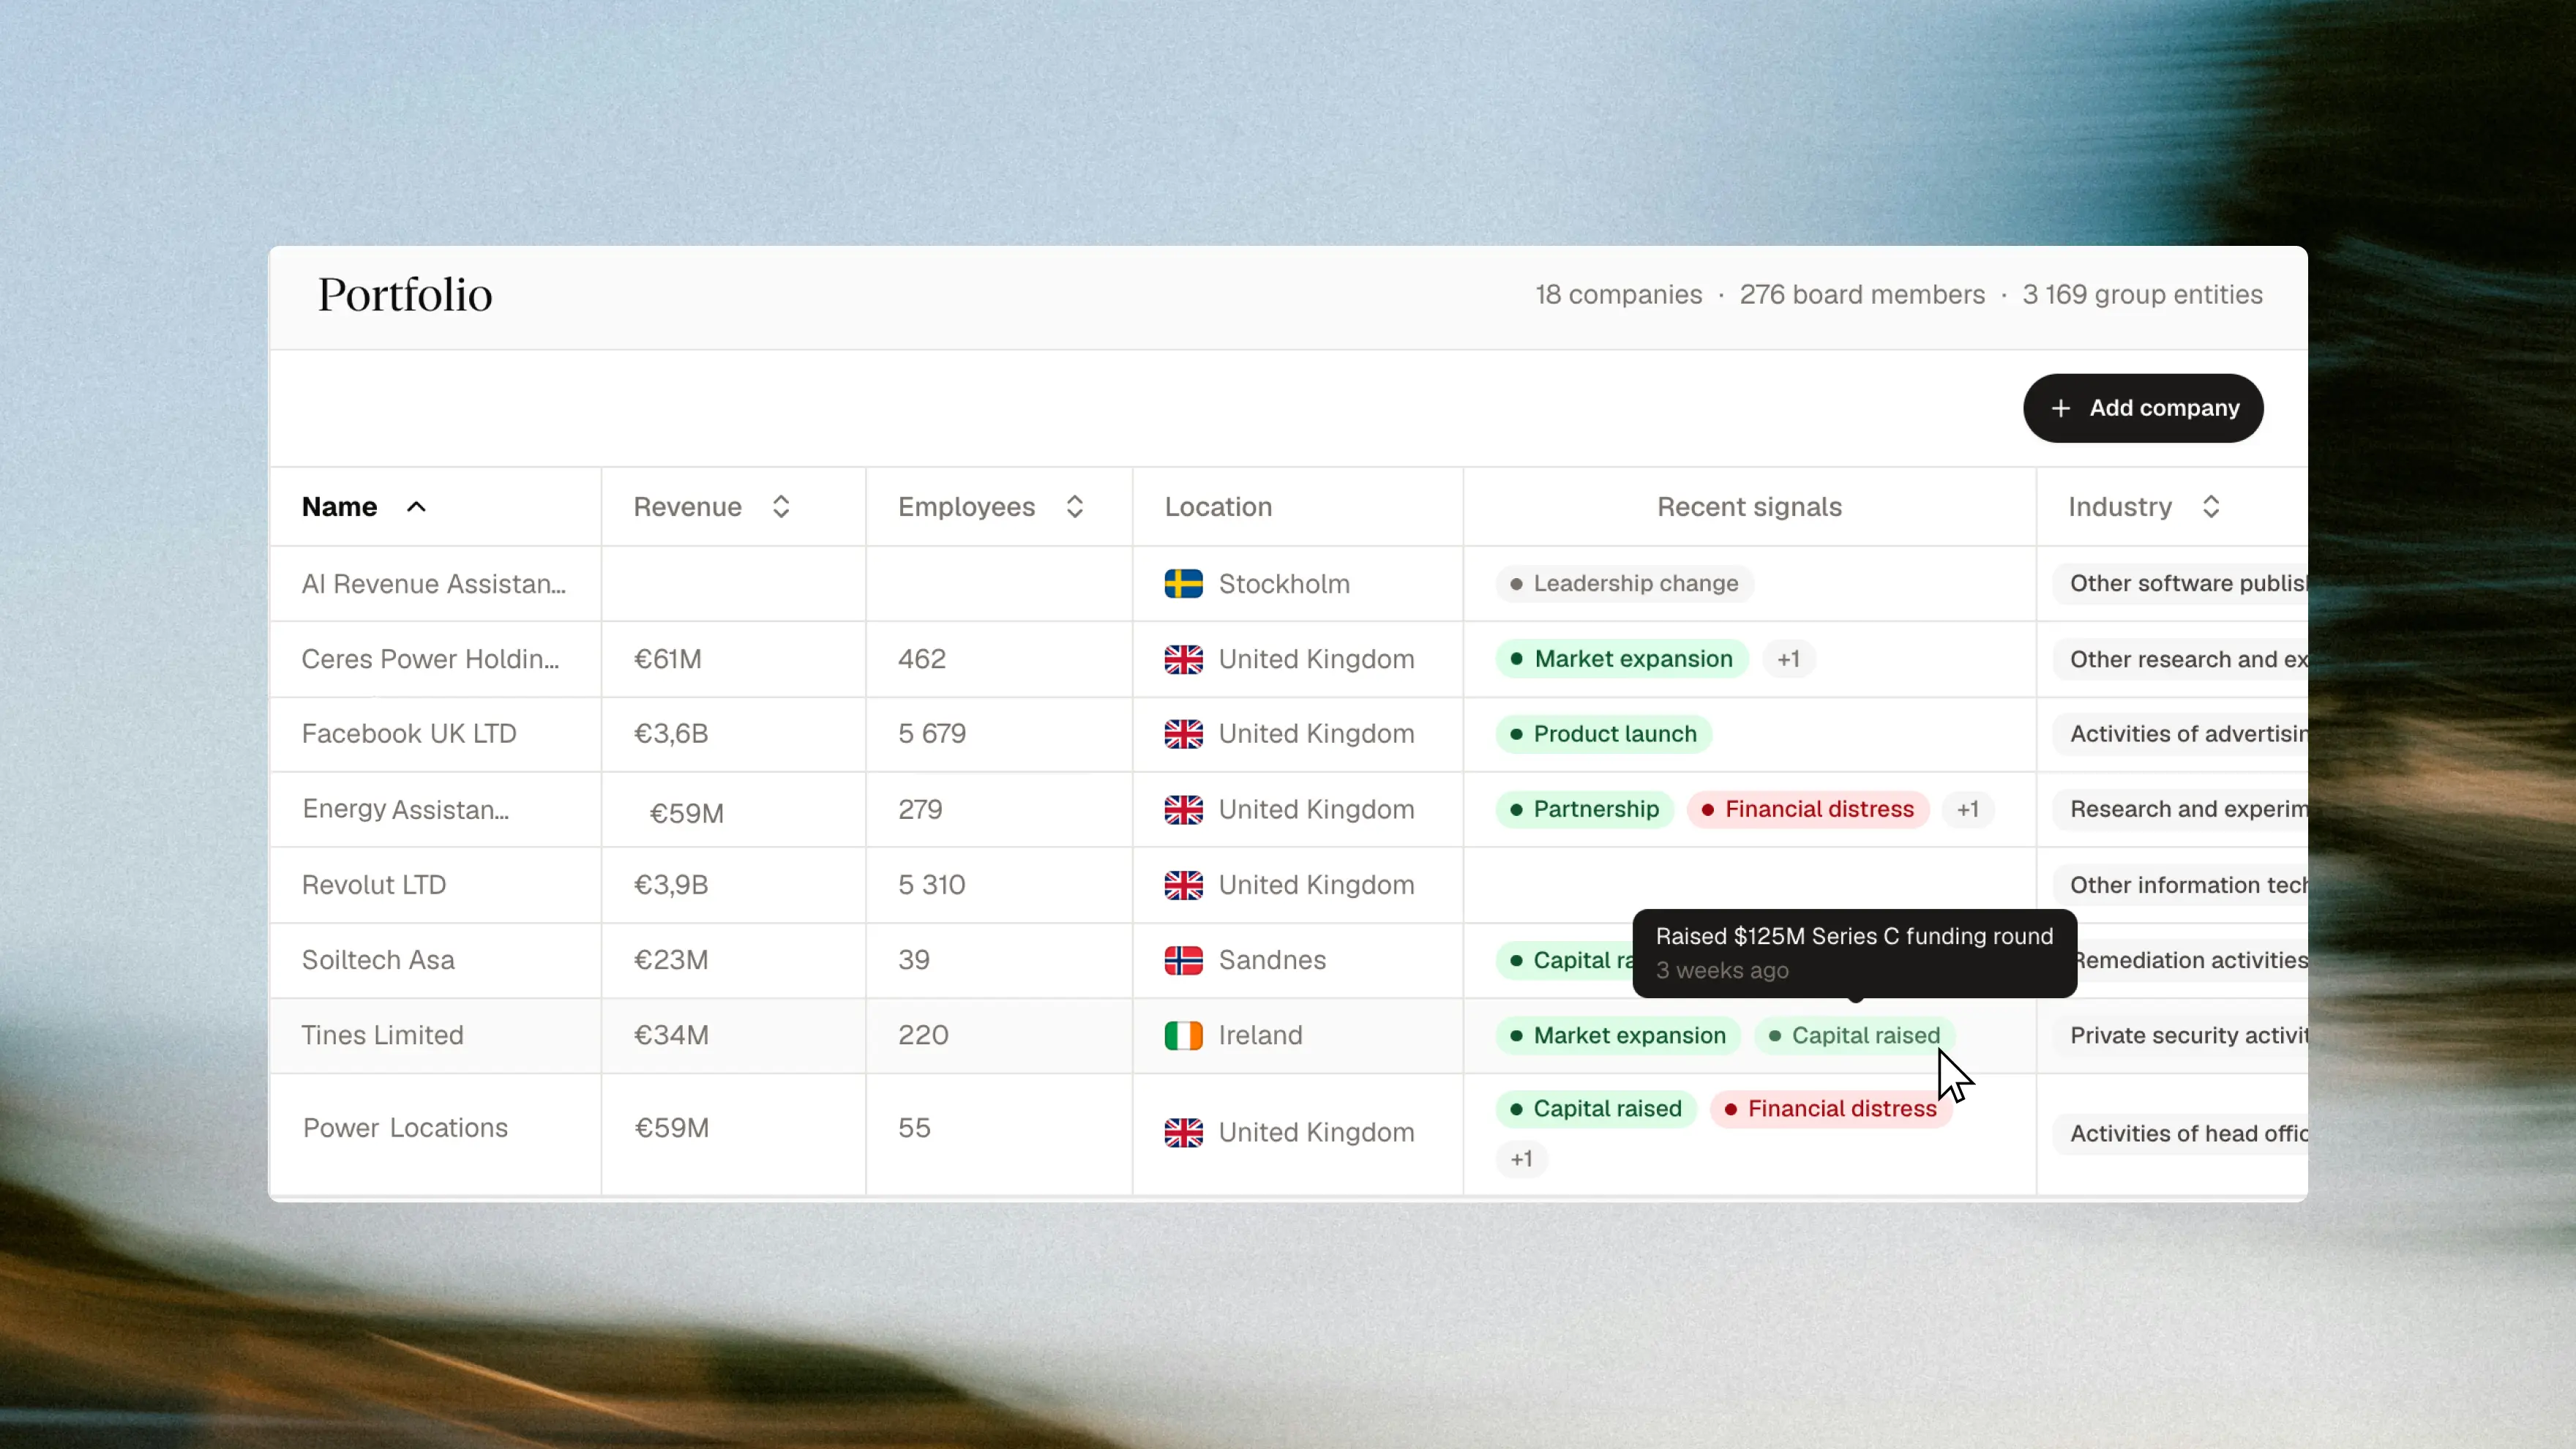Click the Industry column header label
2576x1449 pixels.
coord(2120,507)
